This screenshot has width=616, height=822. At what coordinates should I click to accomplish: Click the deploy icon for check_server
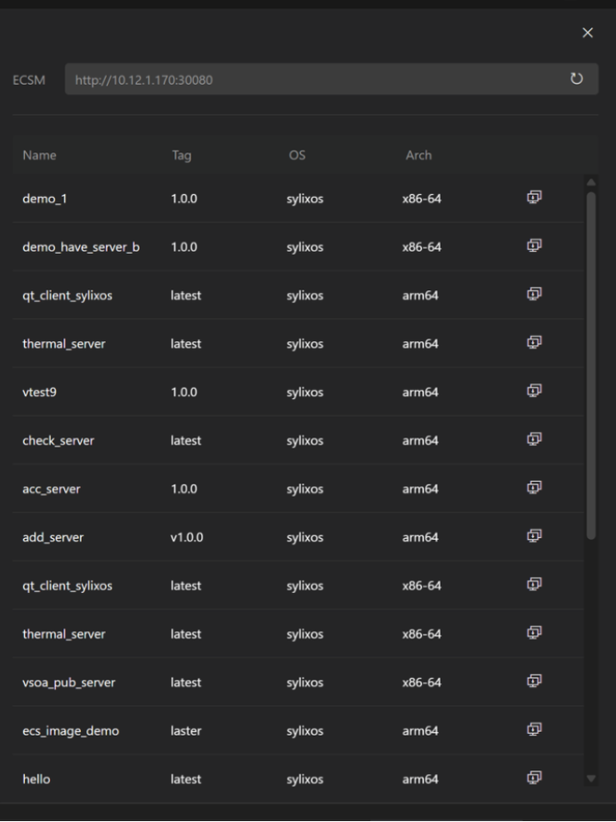[534, 439]
